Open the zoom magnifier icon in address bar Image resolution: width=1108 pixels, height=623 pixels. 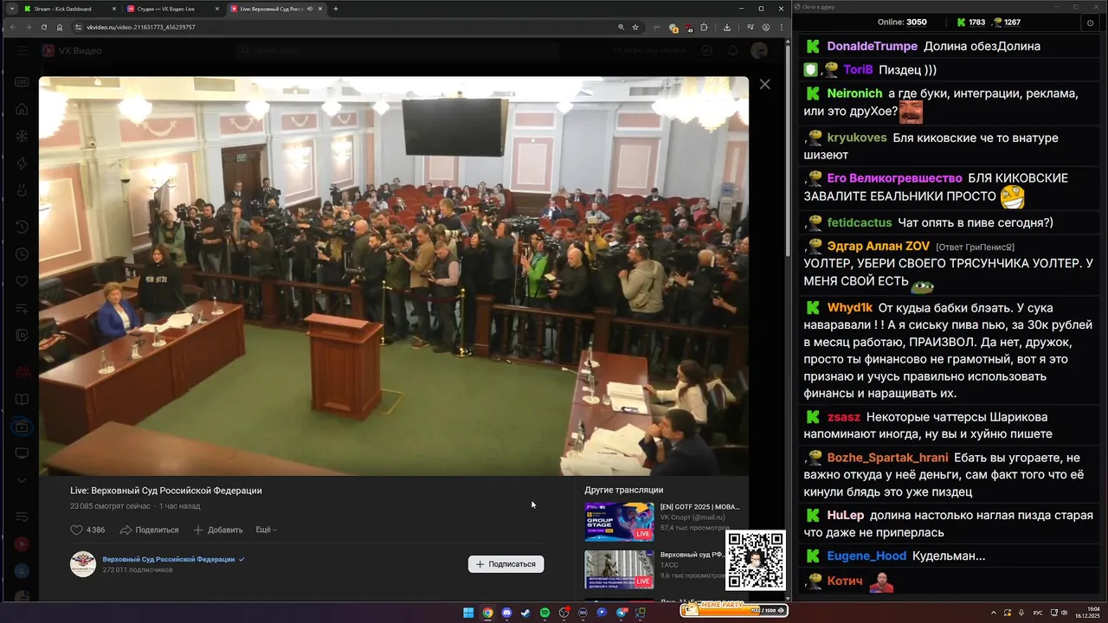621,27
